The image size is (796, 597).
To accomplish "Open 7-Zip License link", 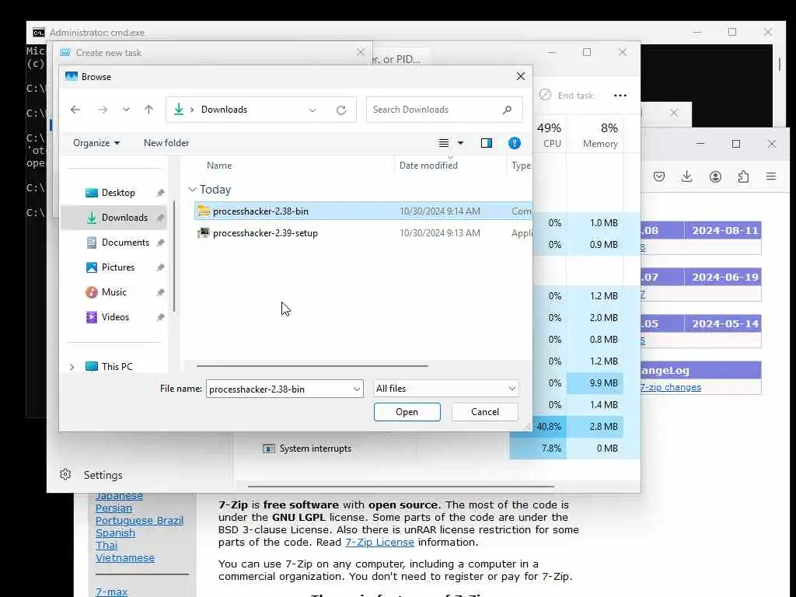I will (x=379, y=543).
